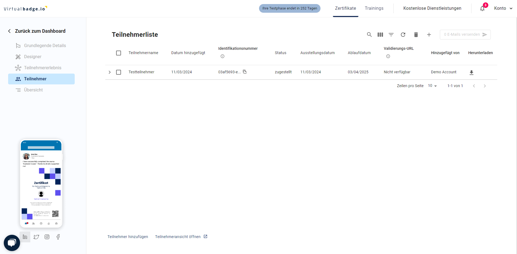
Task: Expand the Testteilnehmer row details
Action: click(x=110, y=72)
